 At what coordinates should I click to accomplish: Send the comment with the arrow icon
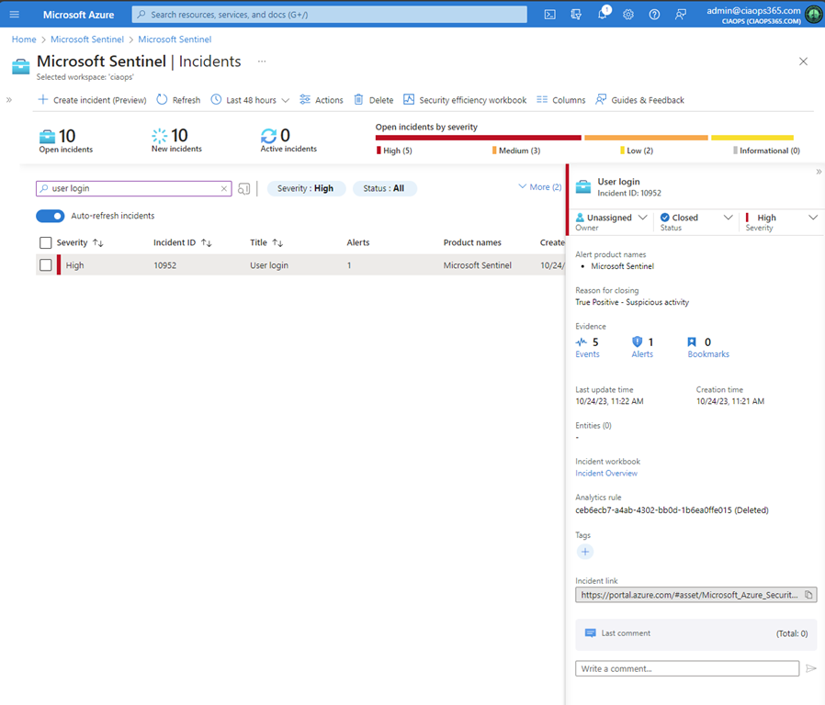[x=810, y=668]
